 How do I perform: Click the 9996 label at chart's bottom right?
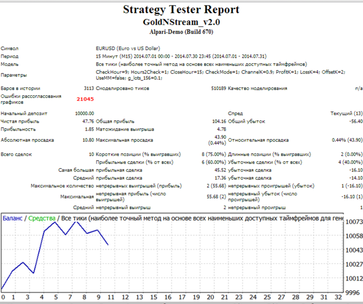tap(352, 293)
